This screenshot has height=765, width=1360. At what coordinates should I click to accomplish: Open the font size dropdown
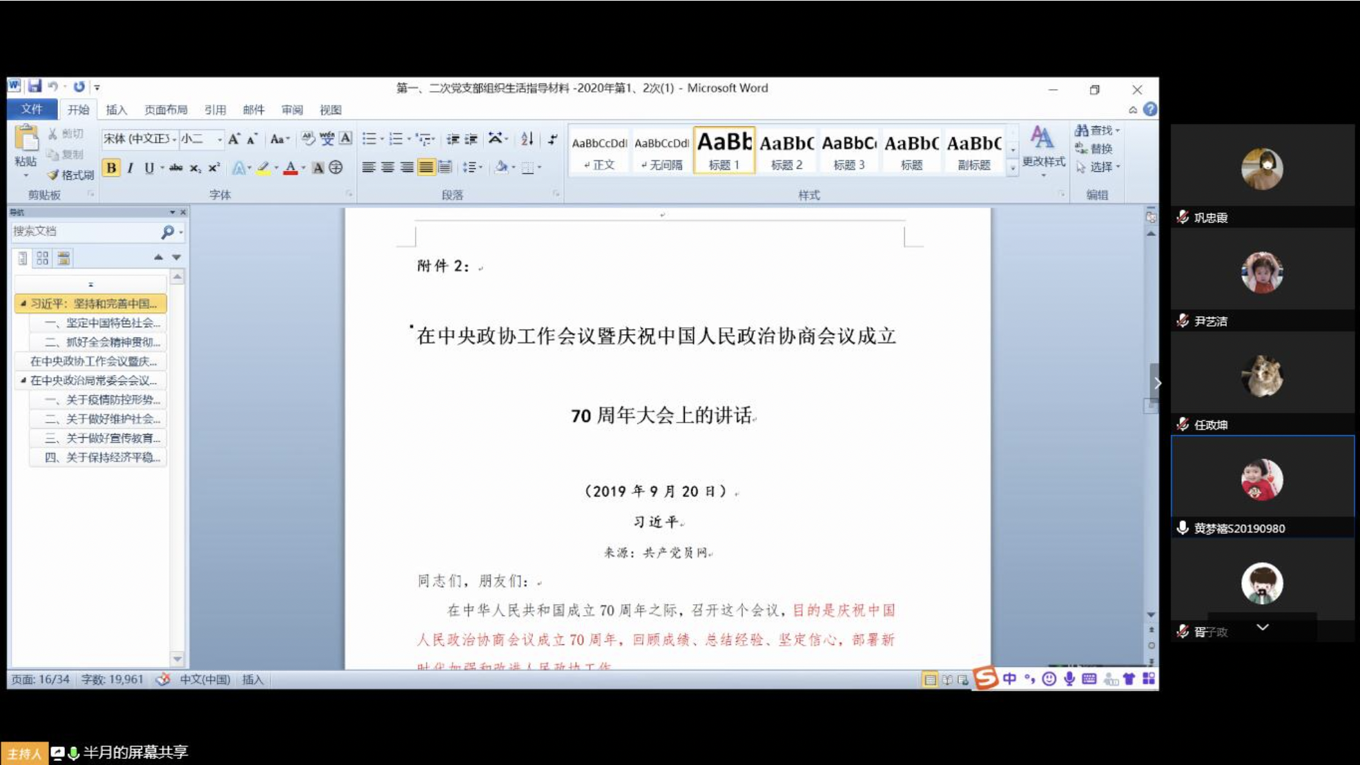point(220,139)
